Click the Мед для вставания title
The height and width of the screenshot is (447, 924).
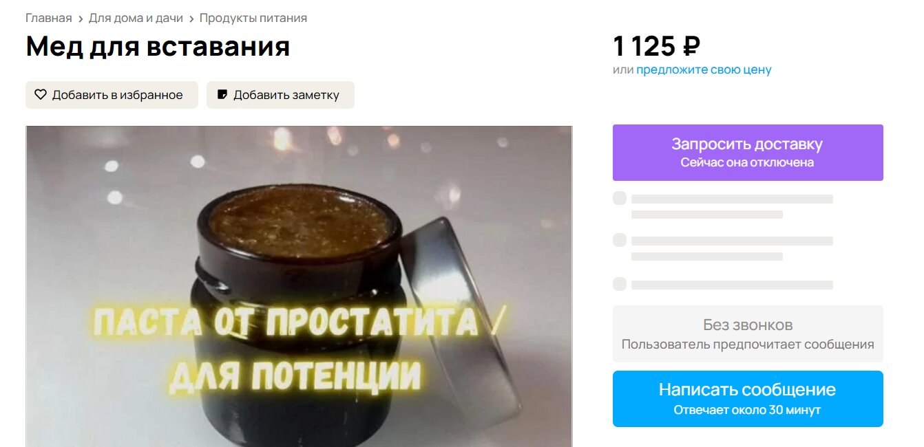click(x=158, y=46)
